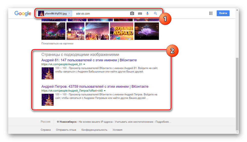
Task: Click the y6emMcVqf5U.jpg uploaded image chip
Action: 55,14
